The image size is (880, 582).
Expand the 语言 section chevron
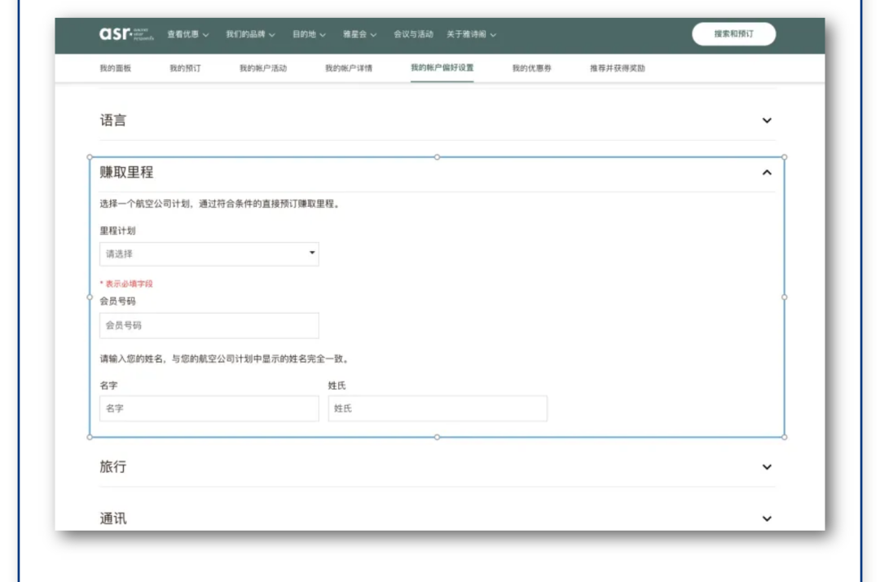click(767, 120)
